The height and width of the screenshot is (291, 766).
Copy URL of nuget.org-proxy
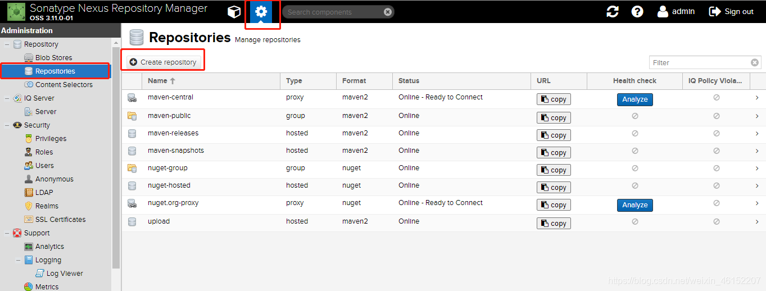[x=554, y=205]
